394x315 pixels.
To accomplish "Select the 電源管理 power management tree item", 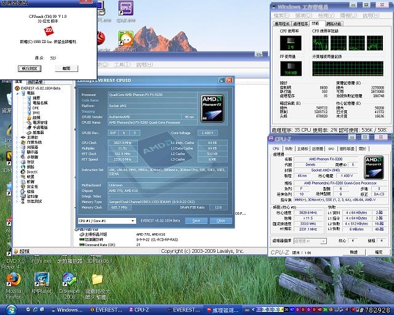I will click(x=37, y=122).
